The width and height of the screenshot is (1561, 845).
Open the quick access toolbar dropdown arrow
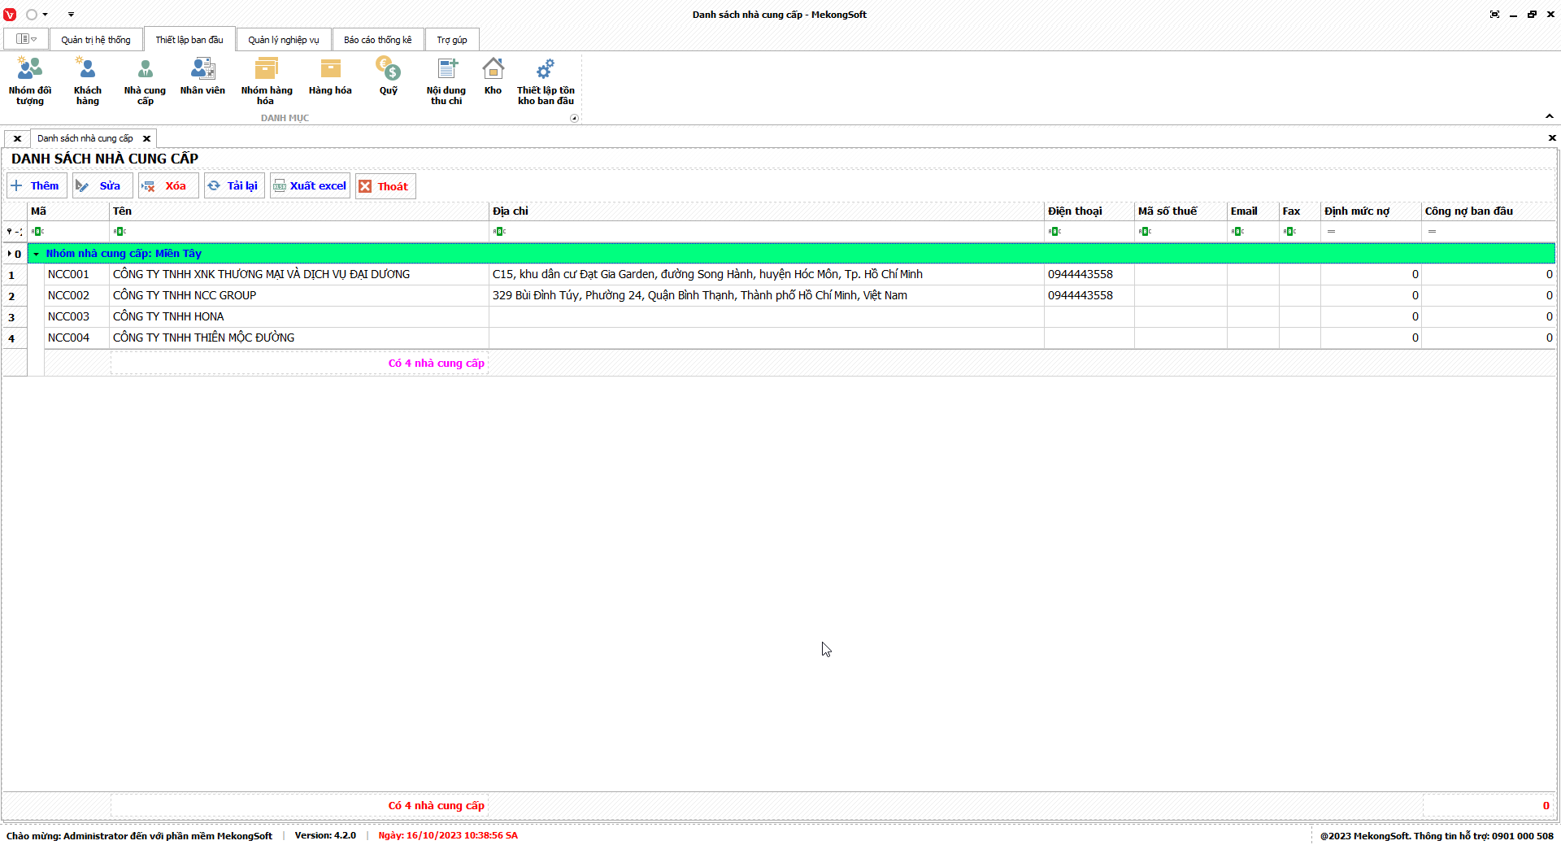[71, 15]
